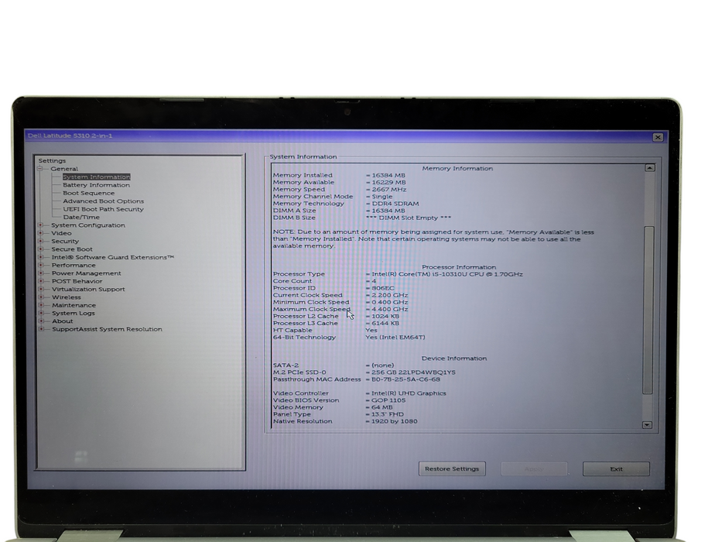Expand the Virtualization Support node
Screen dimensions: 722x542
pos(40,289)
